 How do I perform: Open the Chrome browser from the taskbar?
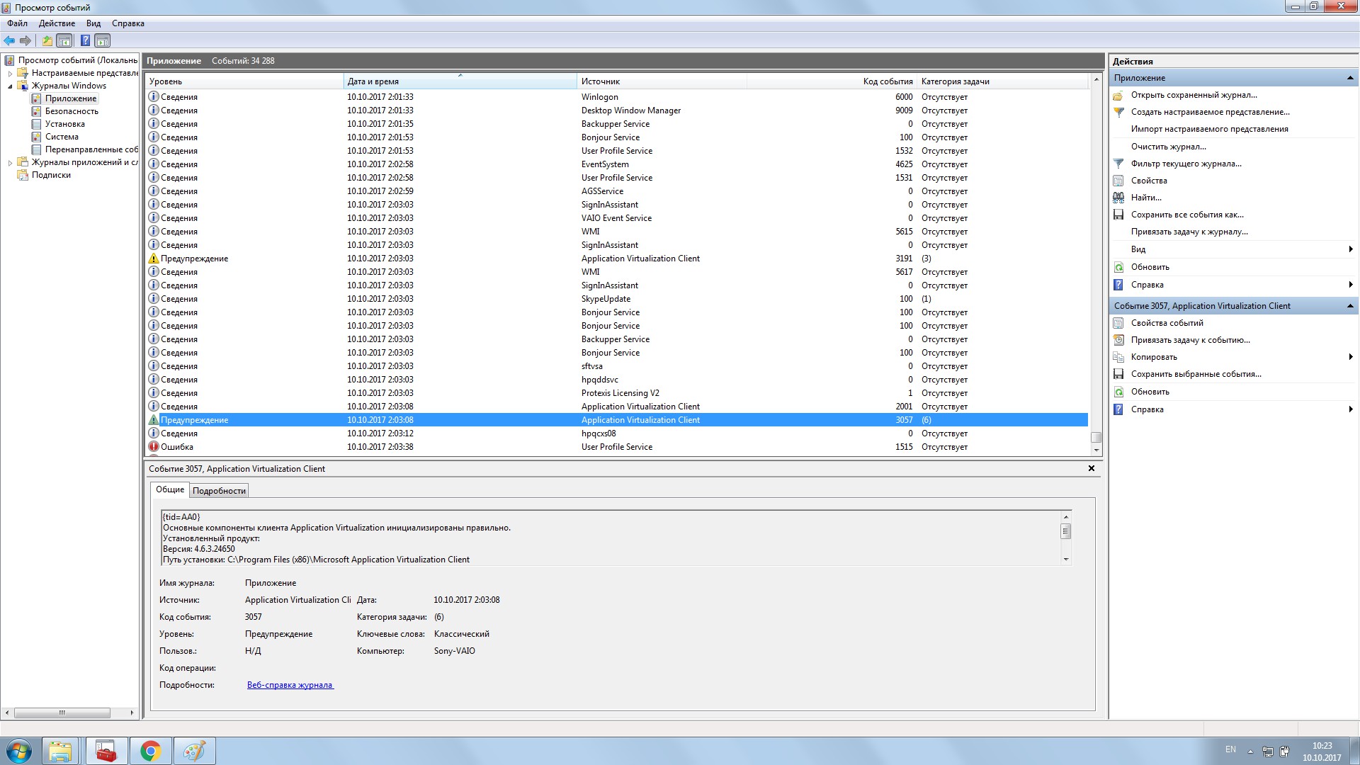coord(150,751)
